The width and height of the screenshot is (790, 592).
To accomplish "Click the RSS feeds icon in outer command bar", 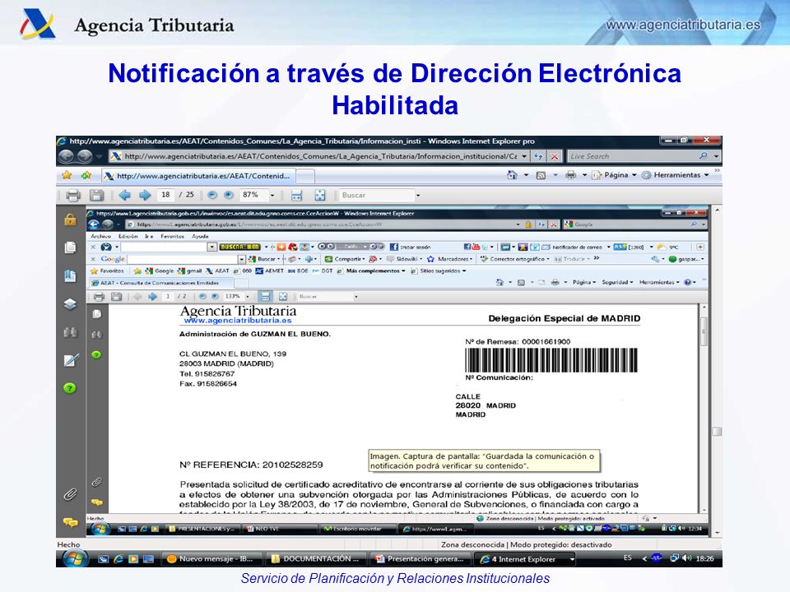I will (541, 175).
